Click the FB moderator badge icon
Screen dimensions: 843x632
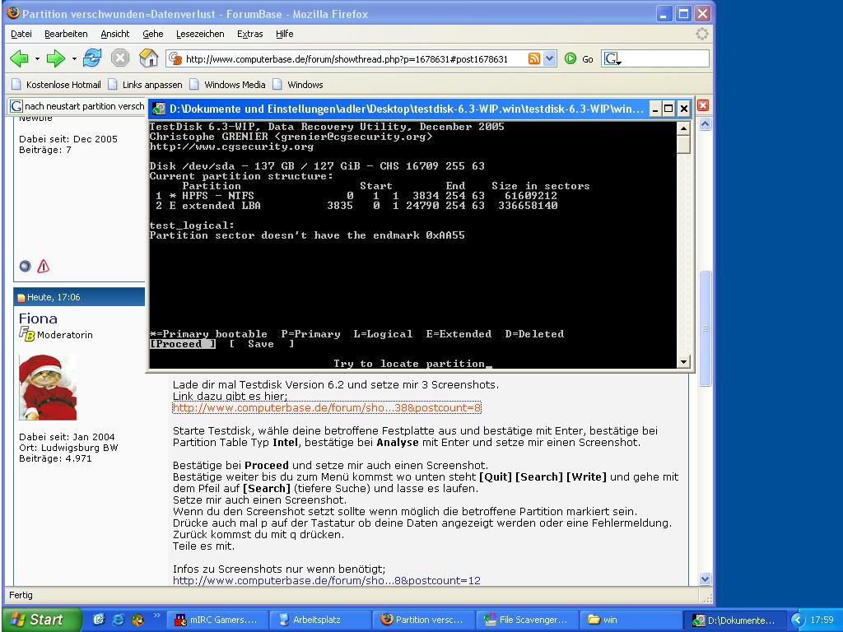coord(27,334)
